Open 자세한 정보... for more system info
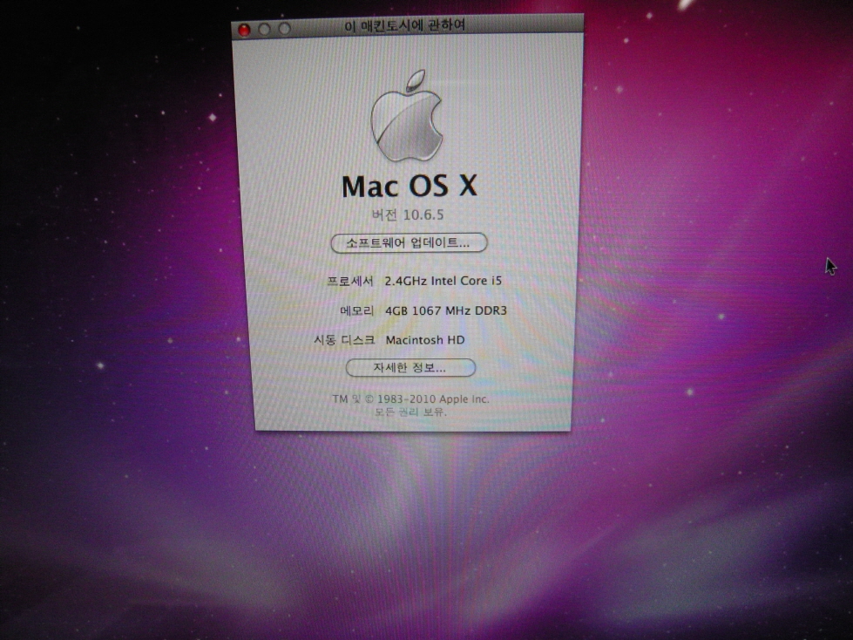This screenshot has width=853, height=640. 410,368
